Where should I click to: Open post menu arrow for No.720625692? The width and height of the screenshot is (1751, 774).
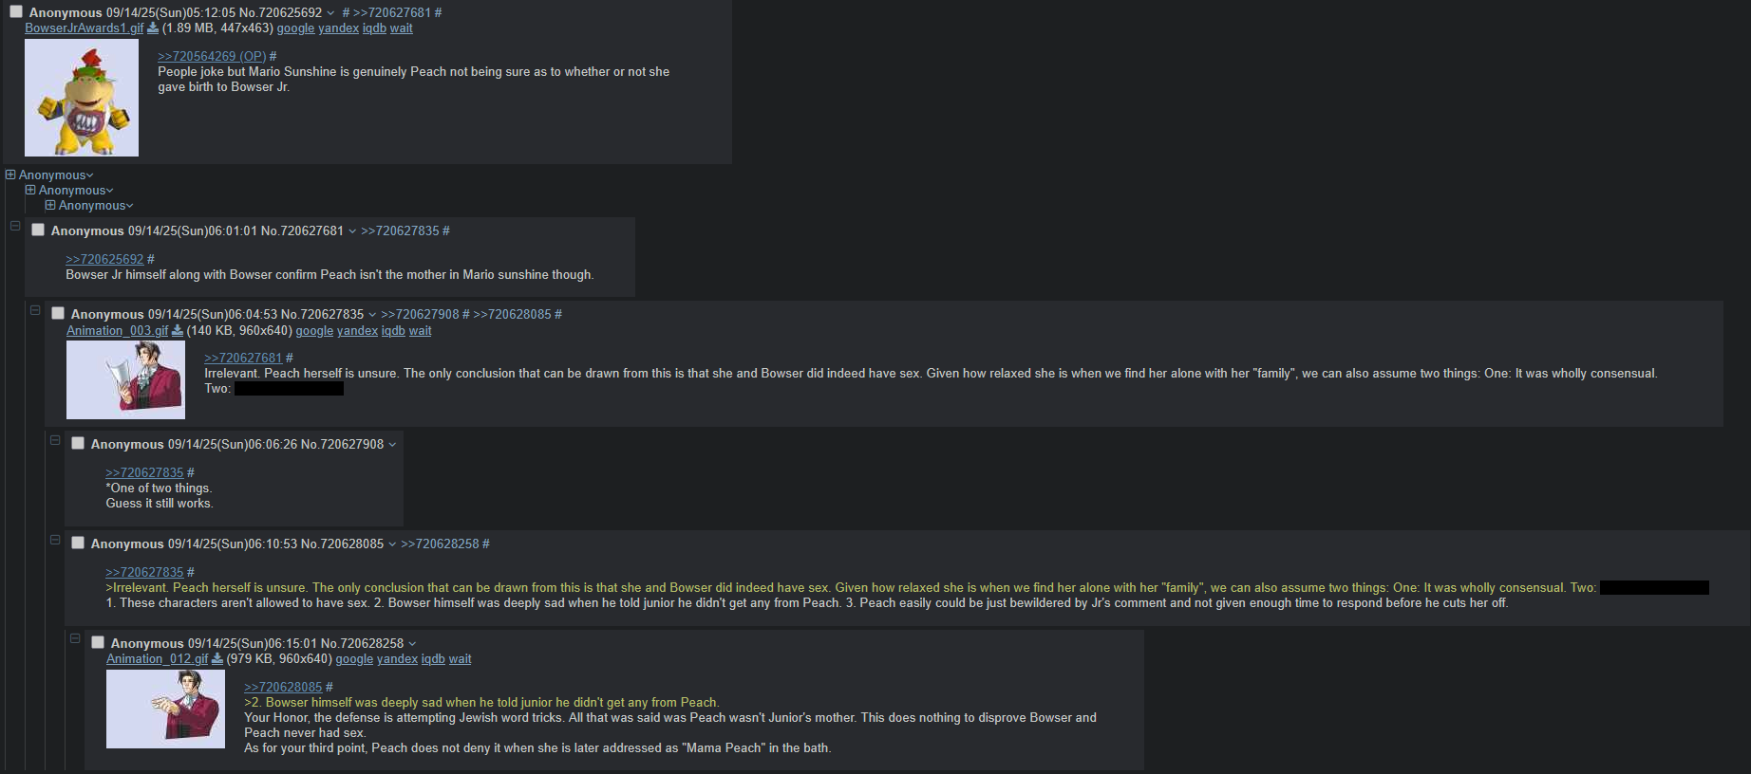tap(330, 13)
